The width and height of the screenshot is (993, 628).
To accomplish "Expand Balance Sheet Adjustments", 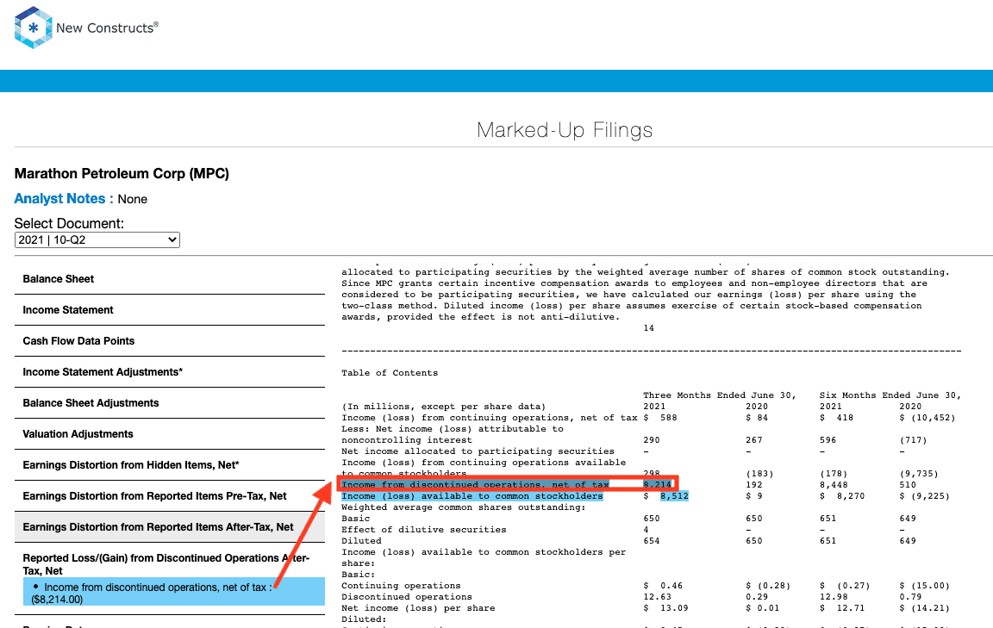I will coord(170,403).
